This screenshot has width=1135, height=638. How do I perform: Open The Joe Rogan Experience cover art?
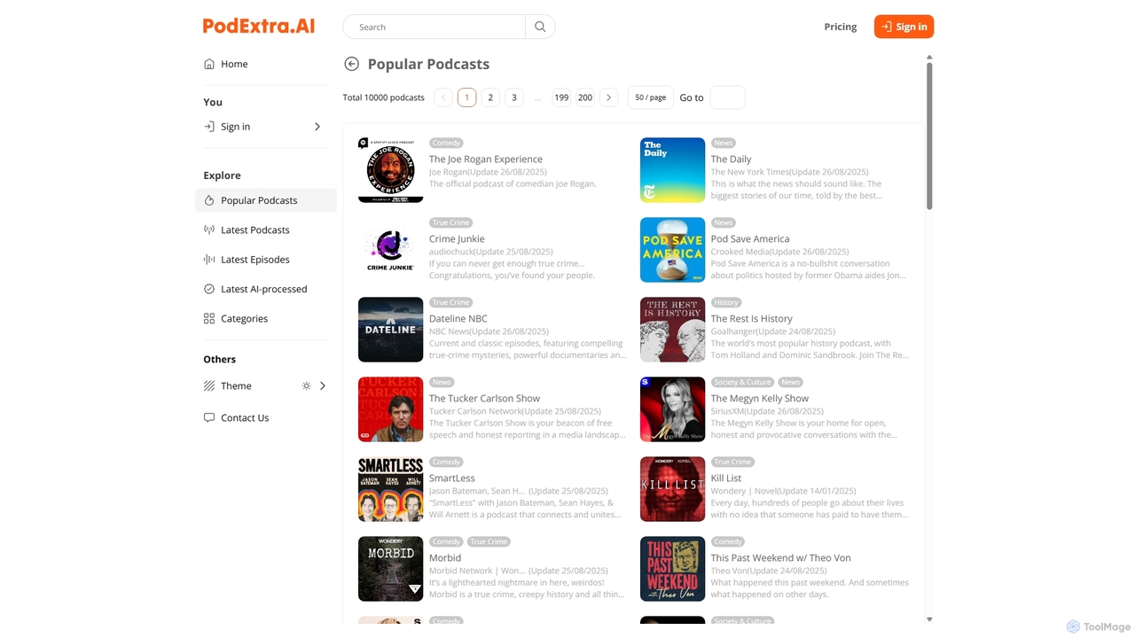391,170
